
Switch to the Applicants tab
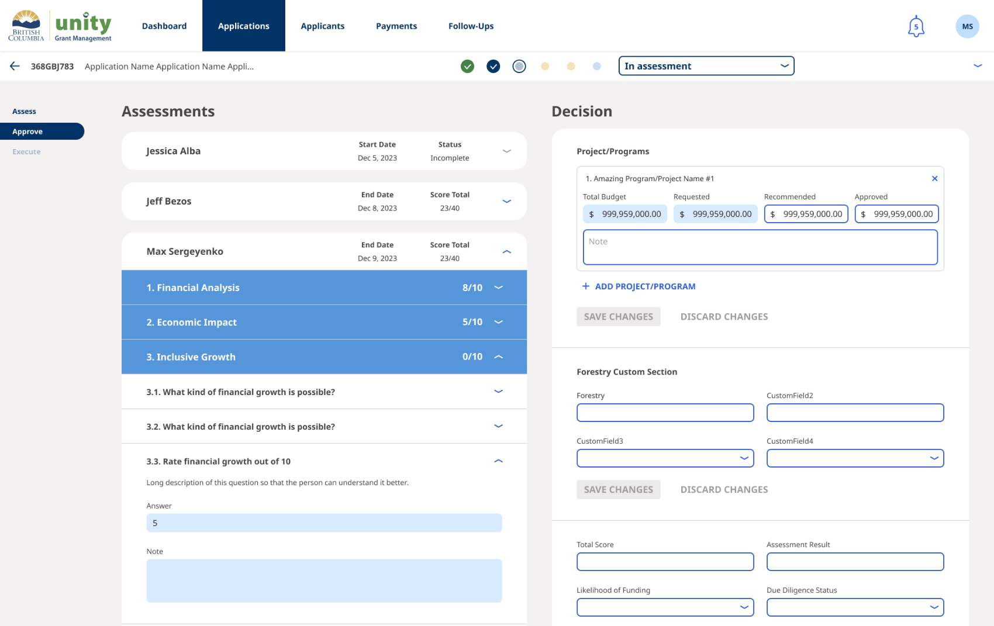pos(323,26)
